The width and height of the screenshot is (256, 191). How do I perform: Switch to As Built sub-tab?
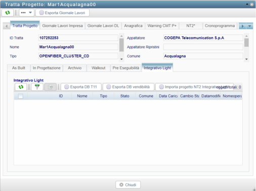click(19, 68)
